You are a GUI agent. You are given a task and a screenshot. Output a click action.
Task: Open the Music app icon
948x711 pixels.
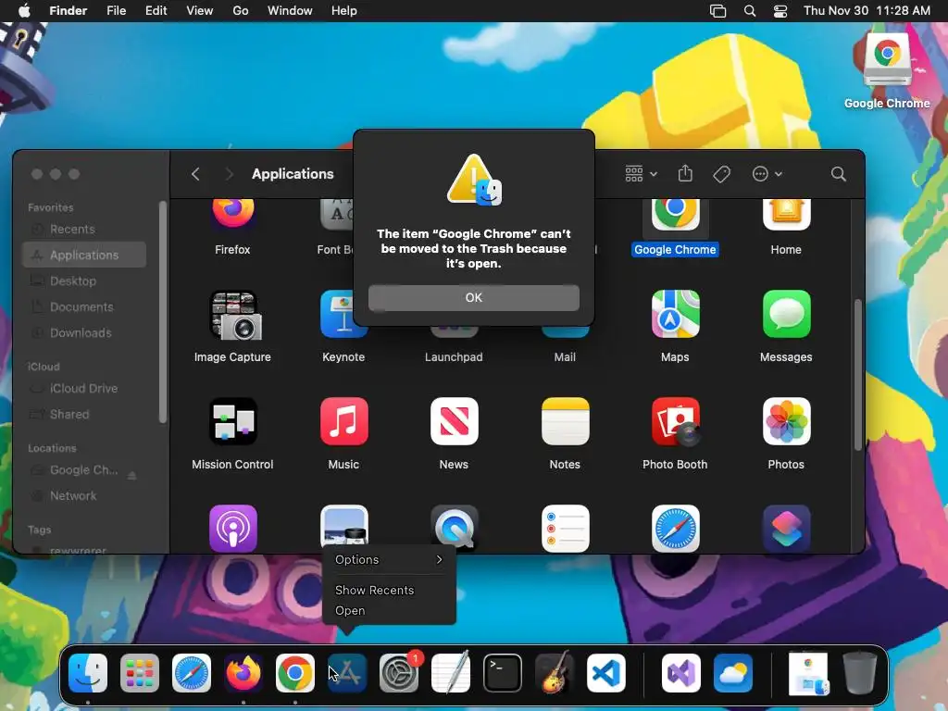[x=343, y=421]
